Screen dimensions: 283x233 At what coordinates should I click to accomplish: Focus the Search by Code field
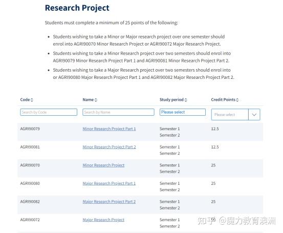49,112
